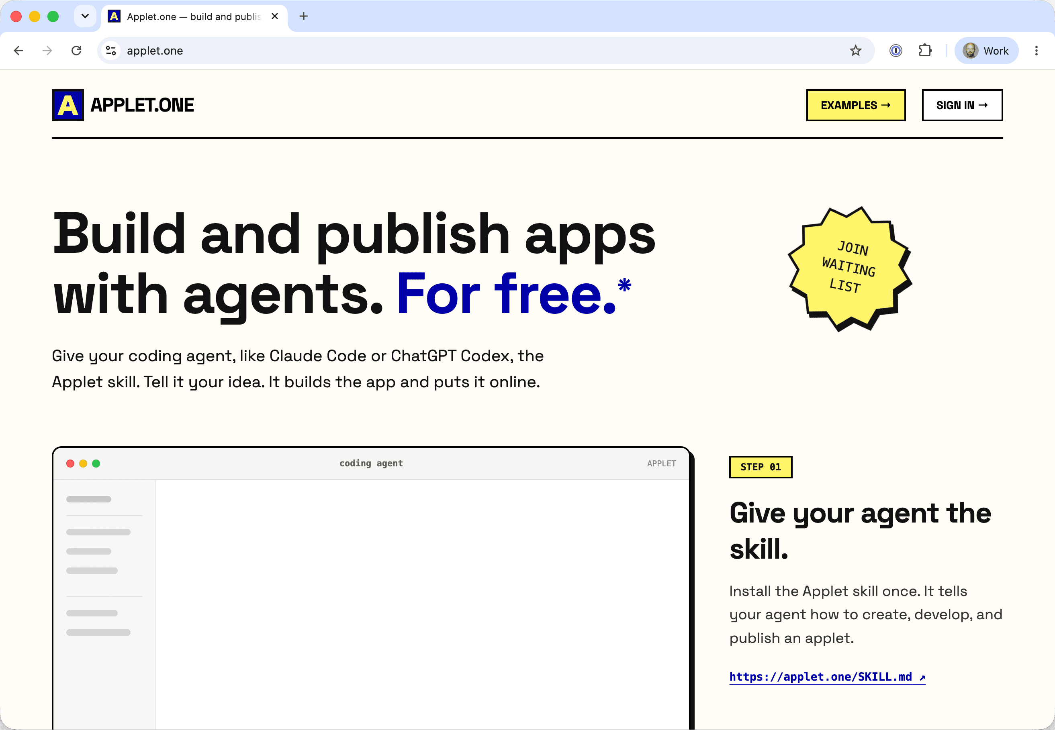
Task: Open a new tab with plus button
Action: point(304,16)
